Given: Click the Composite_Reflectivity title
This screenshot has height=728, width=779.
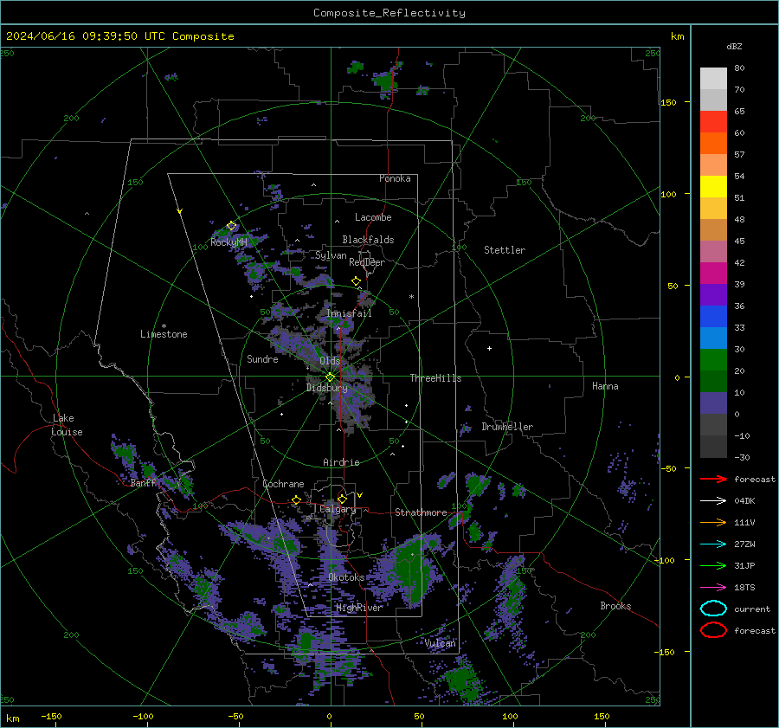Looking at the screenshot, I should click(x=389, y=13).
